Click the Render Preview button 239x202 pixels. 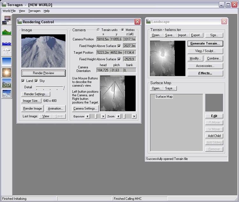point(43,73)
